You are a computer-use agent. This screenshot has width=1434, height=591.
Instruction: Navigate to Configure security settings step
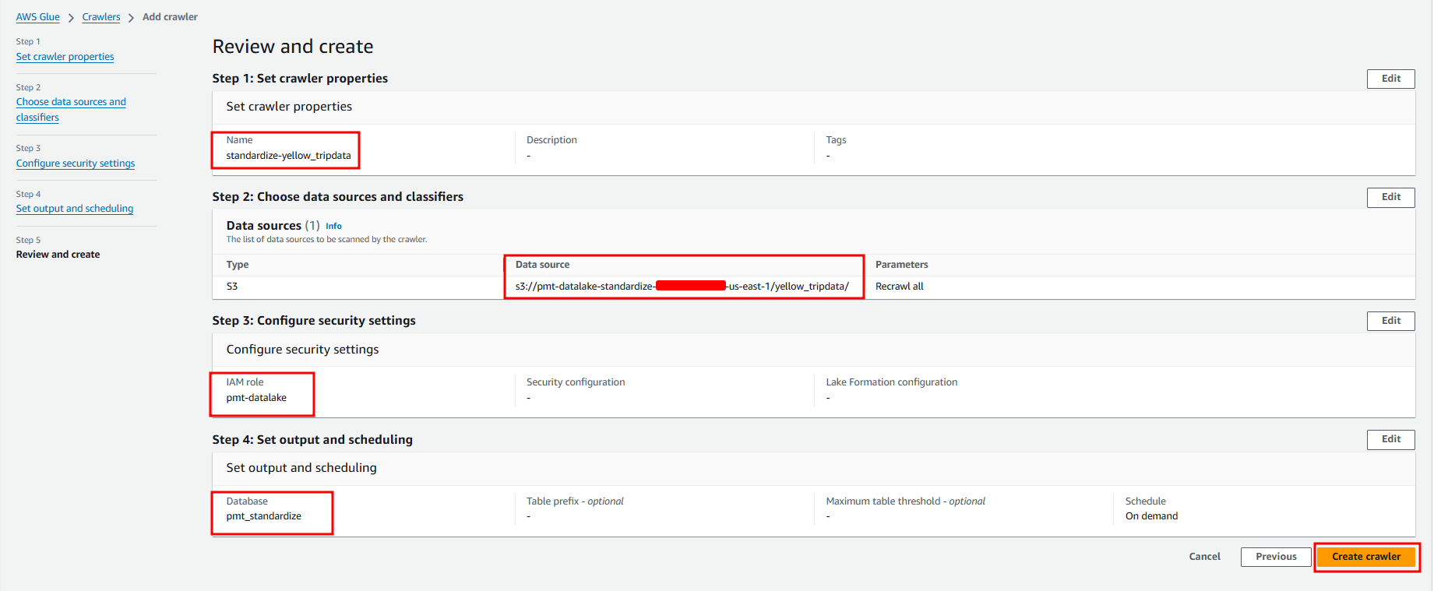pyautogui.click(x=75, y=164)
